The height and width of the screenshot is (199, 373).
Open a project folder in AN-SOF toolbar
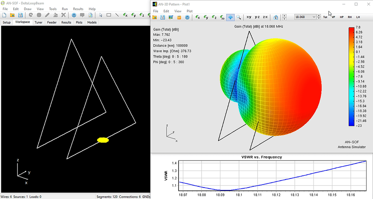click(12, 15)
